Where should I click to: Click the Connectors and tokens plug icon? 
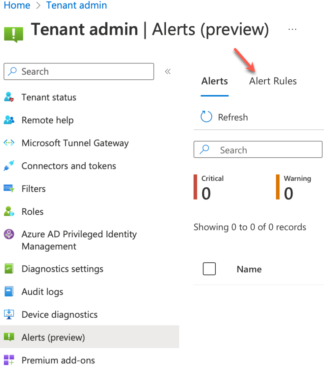[9, 166]
